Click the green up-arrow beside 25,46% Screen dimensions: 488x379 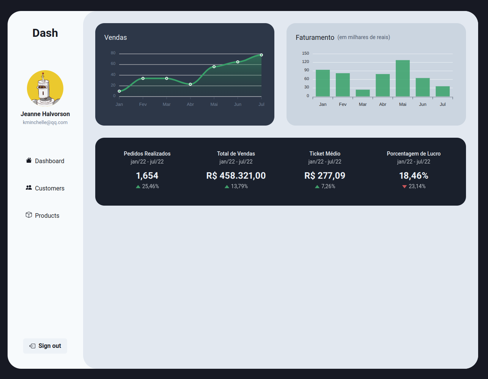(138, 186)
